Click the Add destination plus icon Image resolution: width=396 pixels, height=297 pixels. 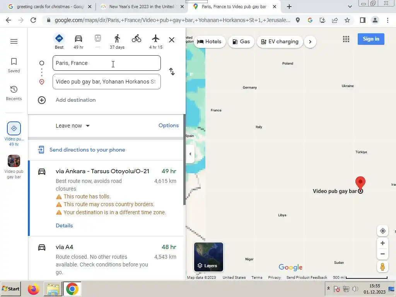tap(42, 100)
